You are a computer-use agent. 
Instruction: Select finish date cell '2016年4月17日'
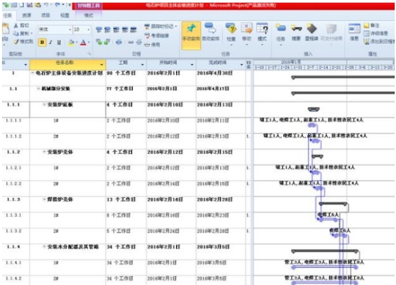221,94
